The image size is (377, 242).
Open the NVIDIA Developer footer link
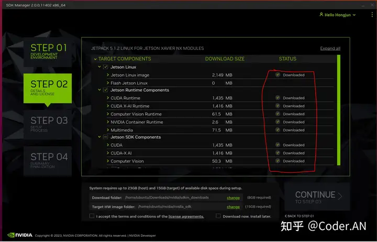pyautogui.click(x=142, y=236)
